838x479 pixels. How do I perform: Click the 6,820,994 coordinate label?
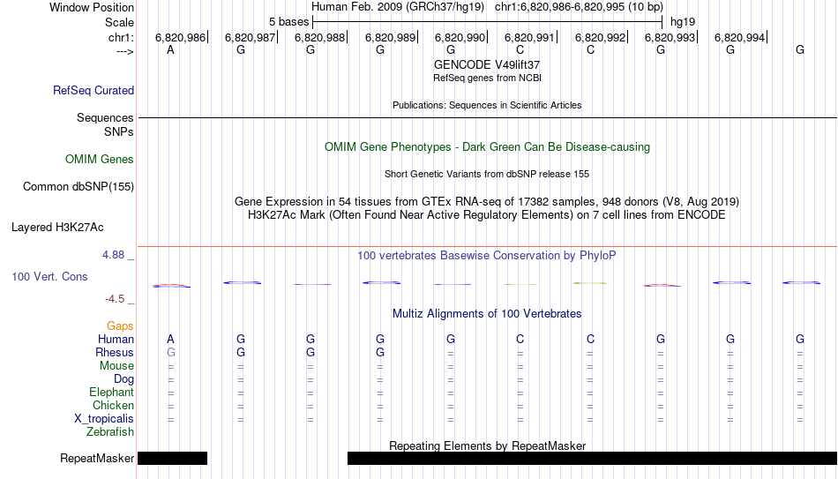tap(740, 37)
